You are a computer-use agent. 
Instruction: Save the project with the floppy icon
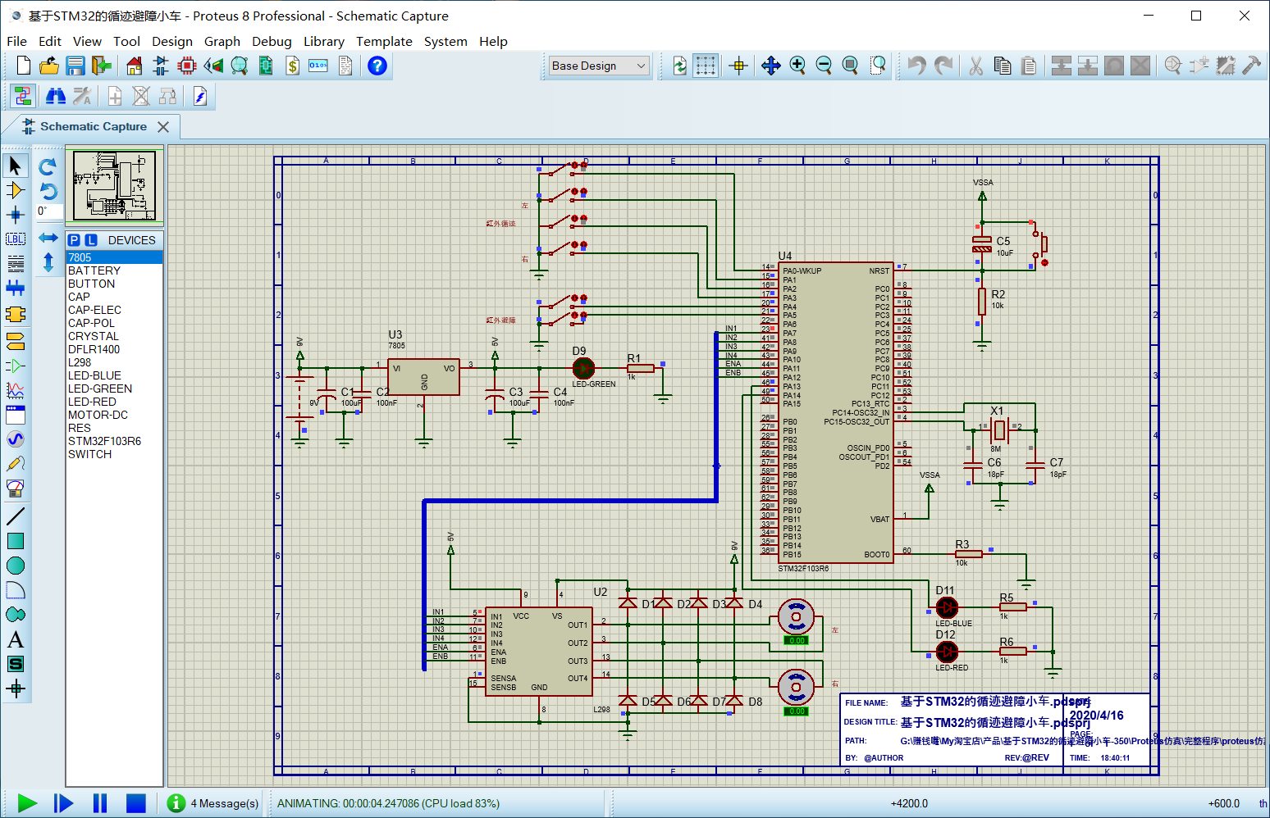[75, 66]
